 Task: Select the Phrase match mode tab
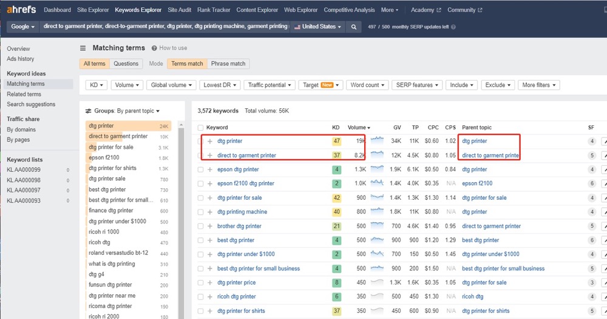click(228, 64)
